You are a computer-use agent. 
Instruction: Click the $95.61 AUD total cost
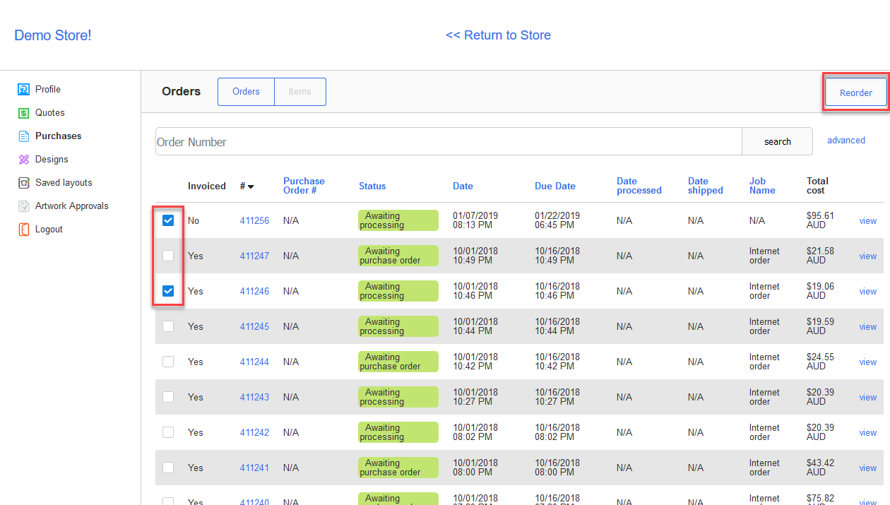(820, 220)
